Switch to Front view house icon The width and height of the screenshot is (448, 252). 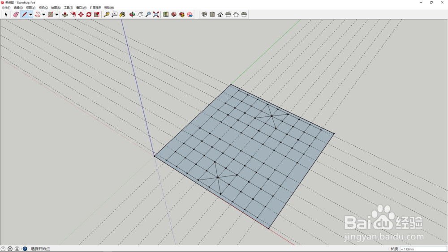point(220,15)
